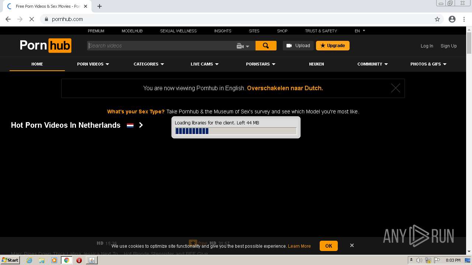Stop page loading with X button
The height and width of the screenshot is (265, 472).
(32, 19)
